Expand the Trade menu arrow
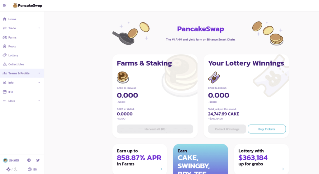 [x=39, y=28]
